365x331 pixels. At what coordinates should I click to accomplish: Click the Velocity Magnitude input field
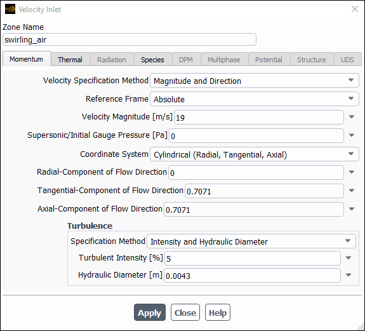[x=259, y=117]
